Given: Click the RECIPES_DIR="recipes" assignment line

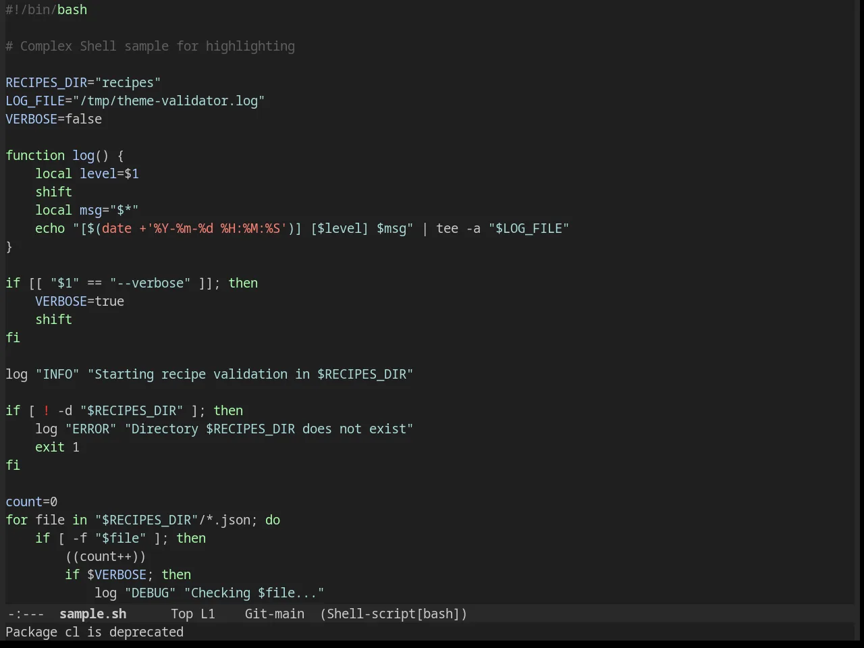Looking at the screenshot, I should [83, 82].
